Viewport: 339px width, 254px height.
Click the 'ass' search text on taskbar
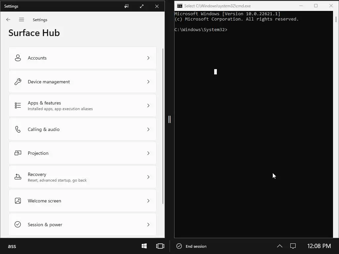[x=12, y=246]
